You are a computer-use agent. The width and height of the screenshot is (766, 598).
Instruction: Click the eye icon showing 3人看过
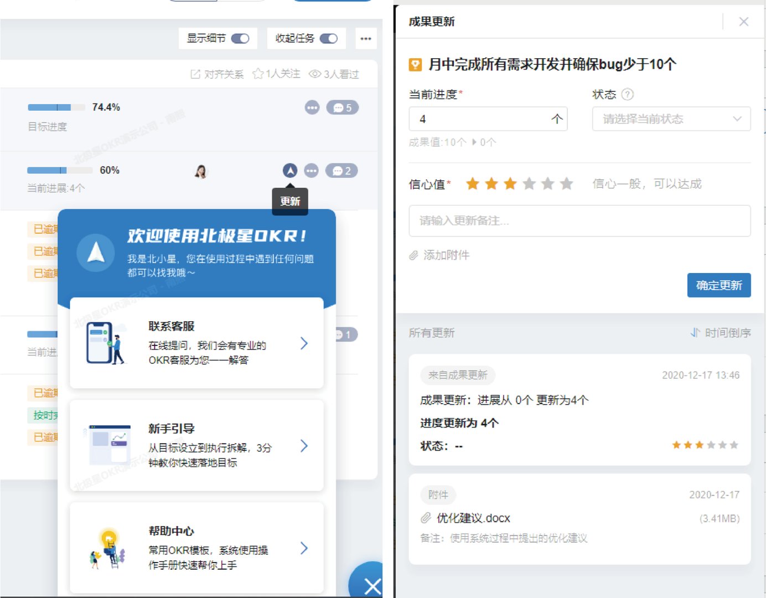pos(315,73)
